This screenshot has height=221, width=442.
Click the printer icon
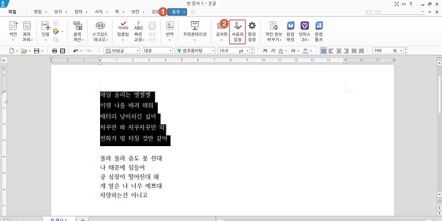coord(55,51)
